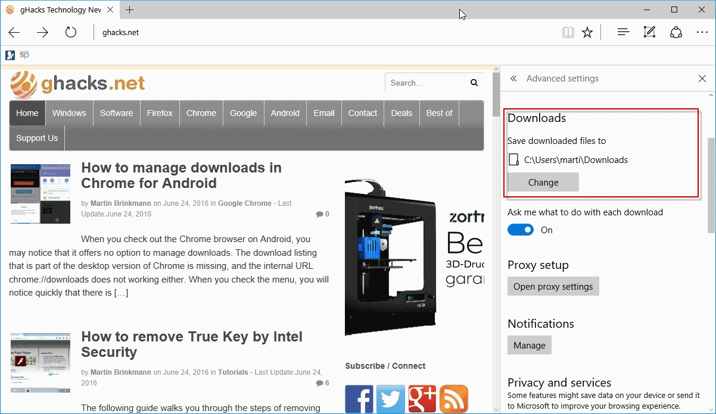Open the More actions ellipsis menu
Viewport: 716px width, 414px height.
click(x=702, y=33)
